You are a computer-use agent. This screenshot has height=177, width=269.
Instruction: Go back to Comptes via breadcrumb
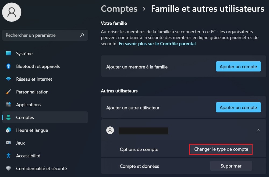[119, 9]
